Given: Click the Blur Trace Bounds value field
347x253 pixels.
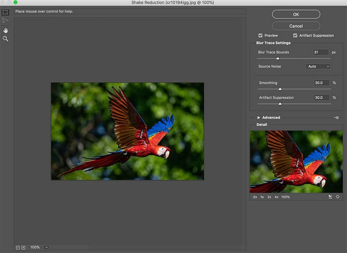Looking at the screenshot, I should (321, 52).
